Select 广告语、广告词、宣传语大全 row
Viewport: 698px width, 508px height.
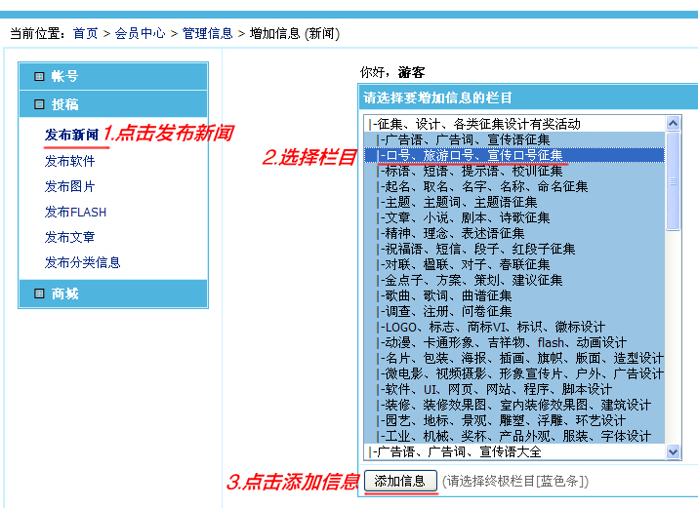(x=514, y=451)
